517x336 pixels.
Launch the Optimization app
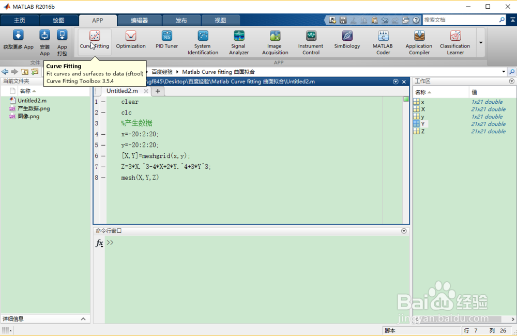(131, 40)
